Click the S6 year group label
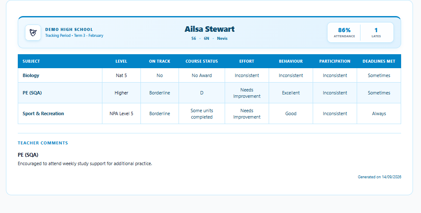The image size is (421, 213). 194,39
